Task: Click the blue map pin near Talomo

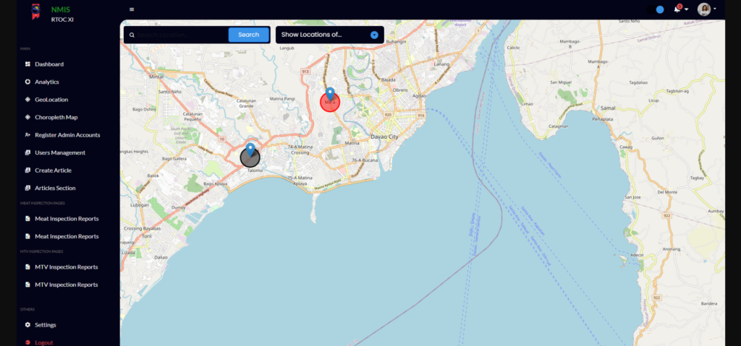Action: (x=250, y=150)
